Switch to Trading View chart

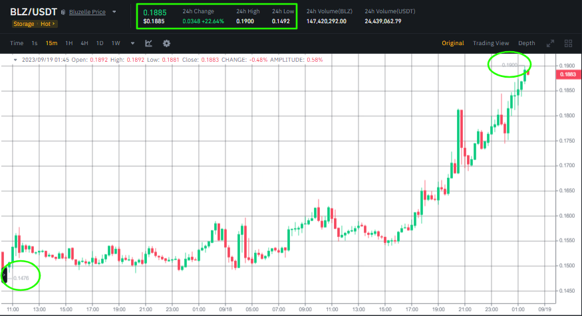(x=491, y=43)
